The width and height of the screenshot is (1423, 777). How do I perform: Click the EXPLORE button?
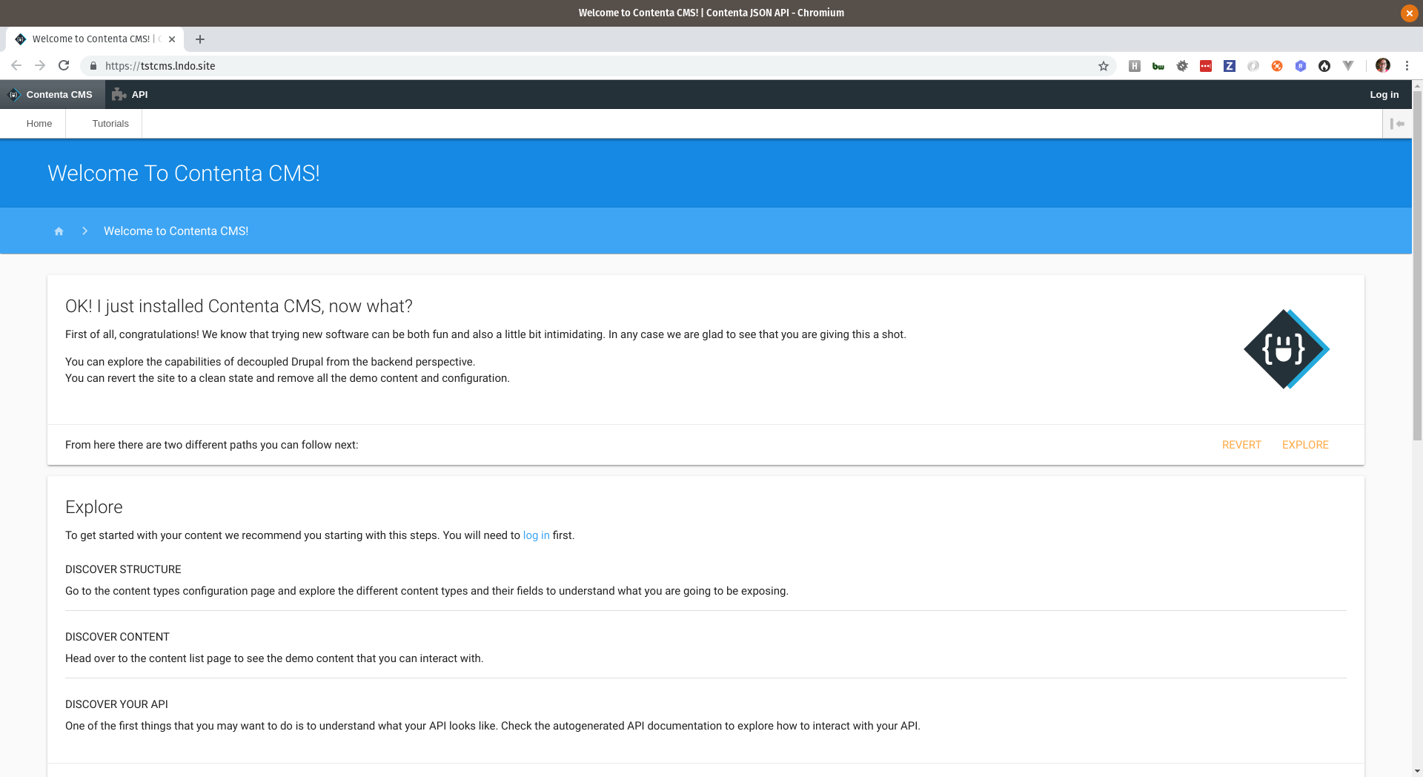click(1305, 445)
